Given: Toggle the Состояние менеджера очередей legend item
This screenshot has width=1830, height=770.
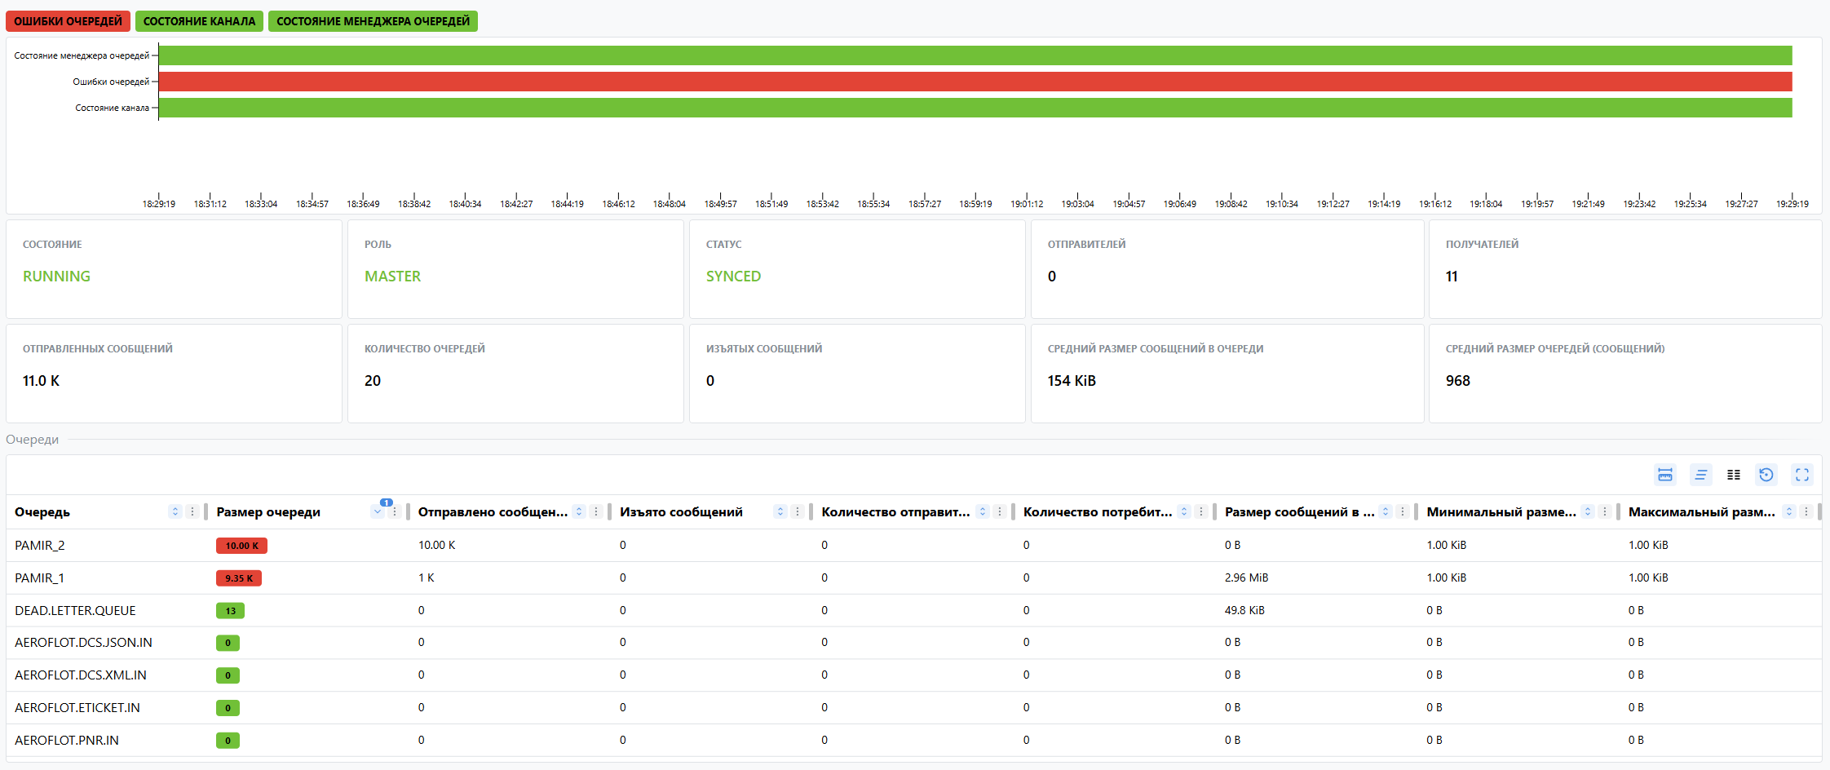Looking at the screenshot, I should pos(373,21).
